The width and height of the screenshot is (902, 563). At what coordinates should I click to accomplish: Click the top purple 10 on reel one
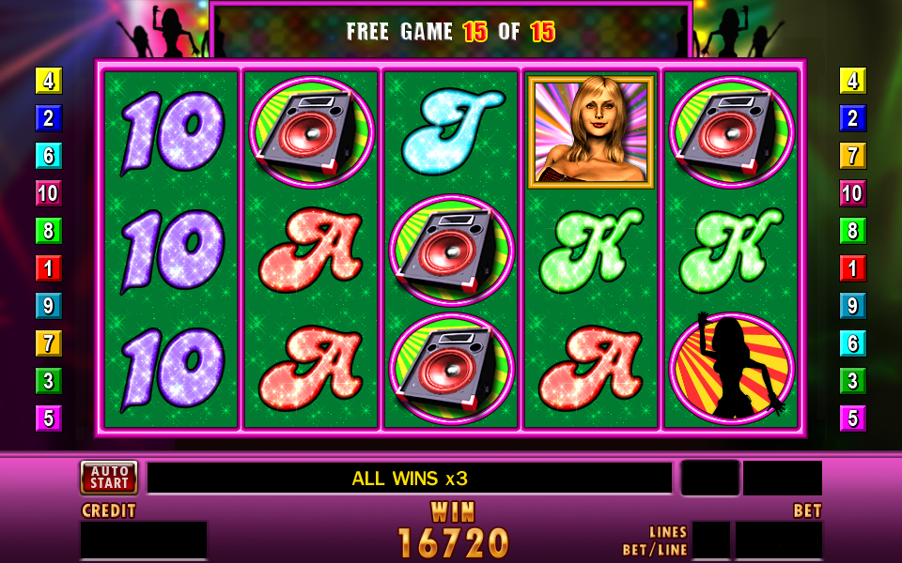coord(172,132)
